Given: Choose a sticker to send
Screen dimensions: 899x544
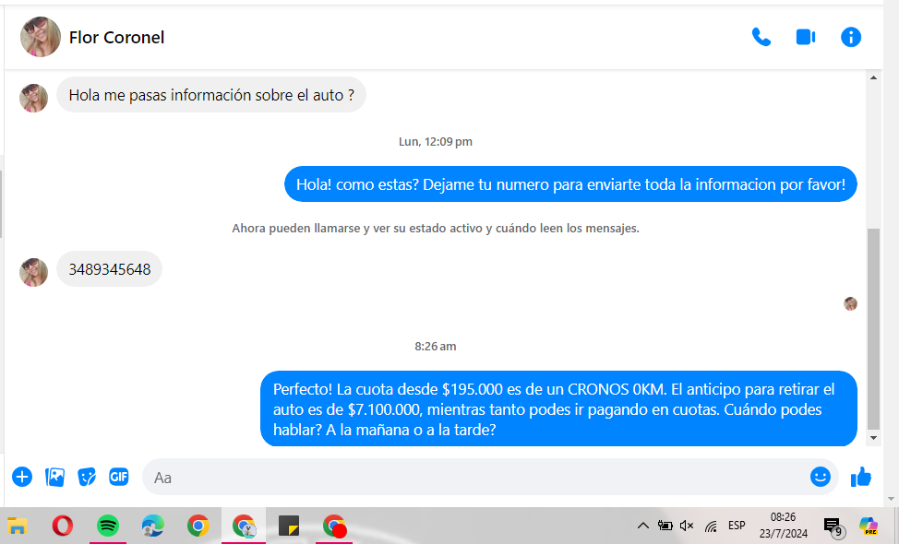Looking at the screenshot, I should [87, 477].
